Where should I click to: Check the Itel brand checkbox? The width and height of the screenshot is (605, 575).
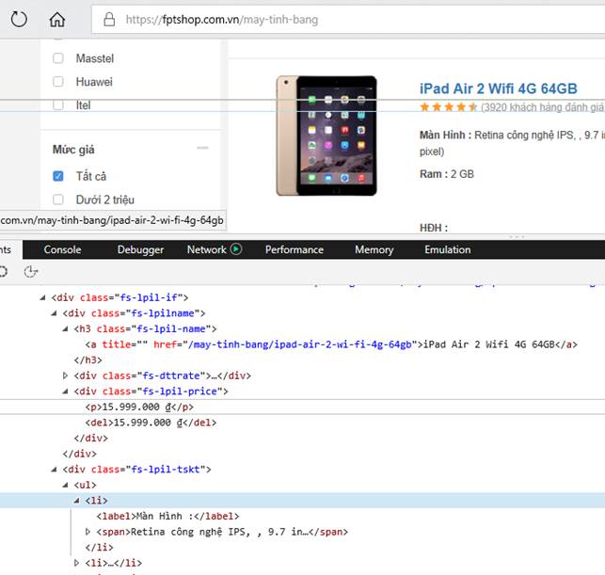pyautogui.click(x=58, y=105)
